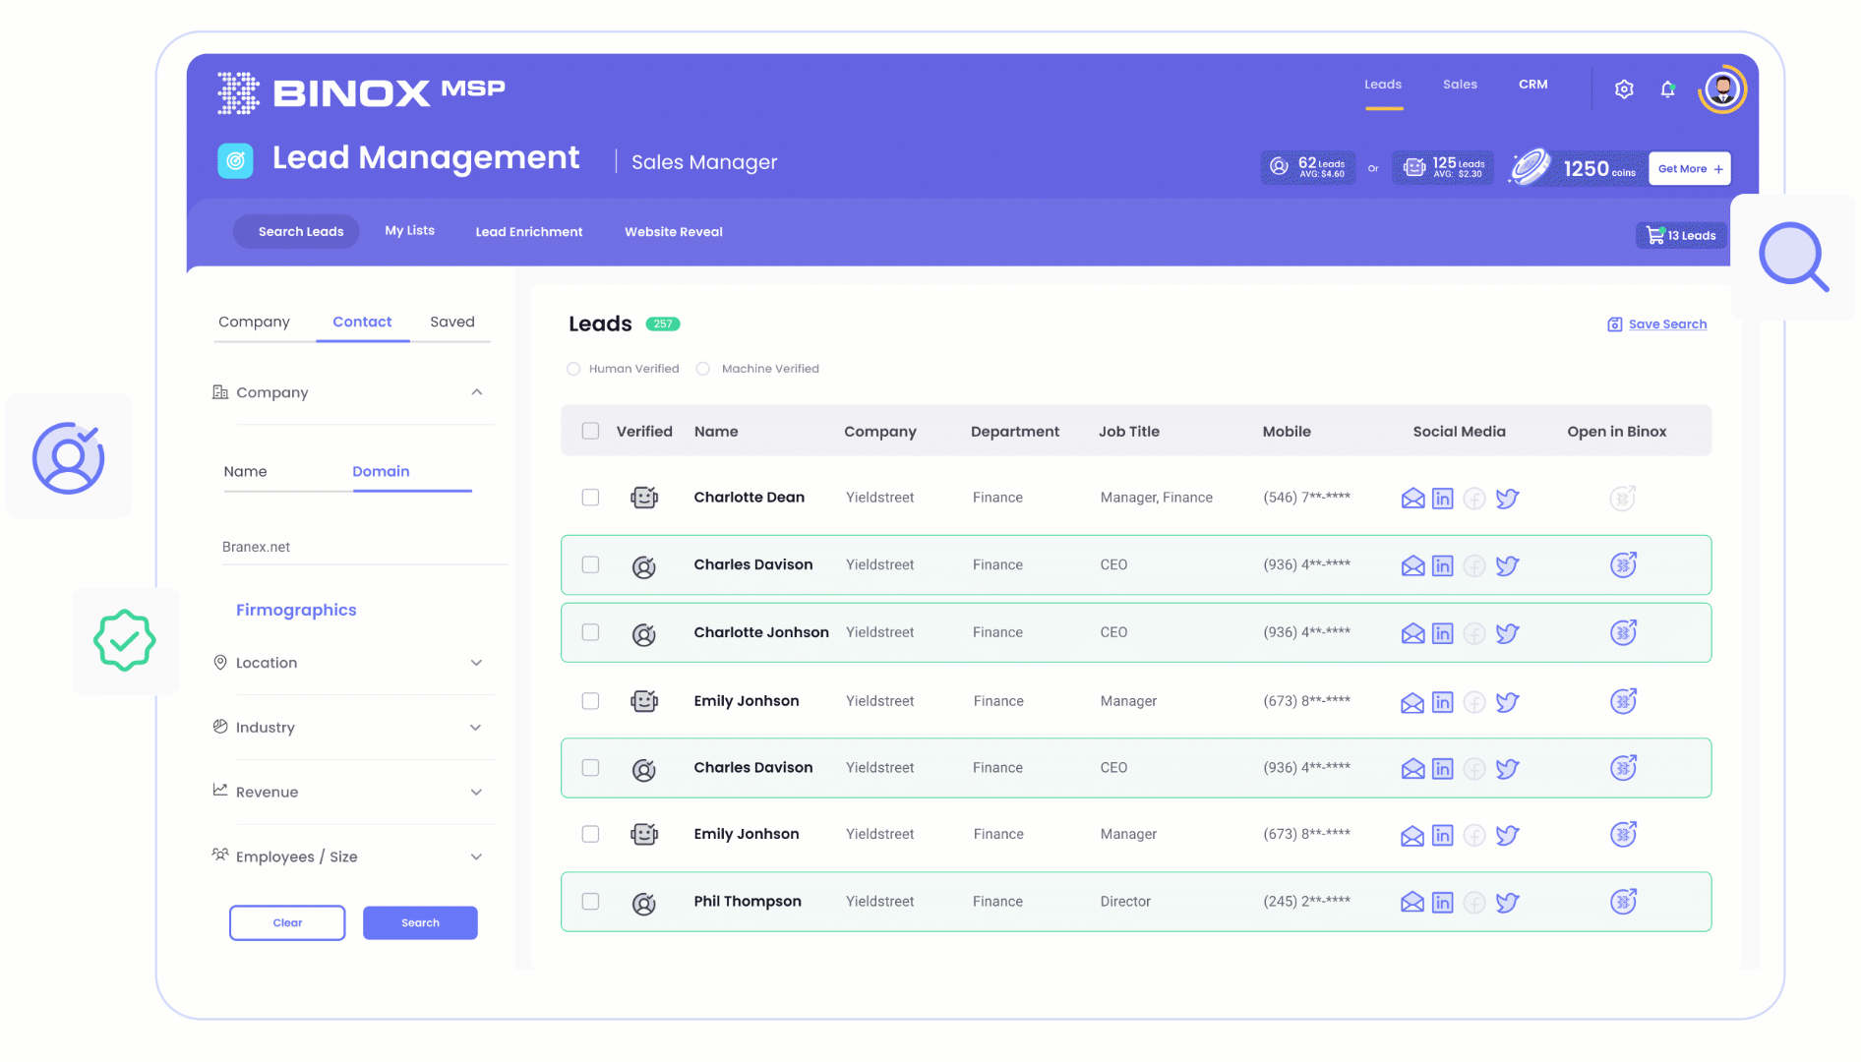Collapse the Company filter section
The image size is (1861, 1062).
point(477,392)
